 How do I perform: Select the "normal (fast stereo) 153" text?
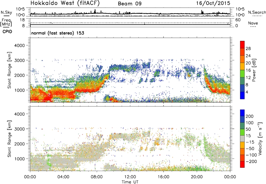pyautogui.click(x=58, y=33)
